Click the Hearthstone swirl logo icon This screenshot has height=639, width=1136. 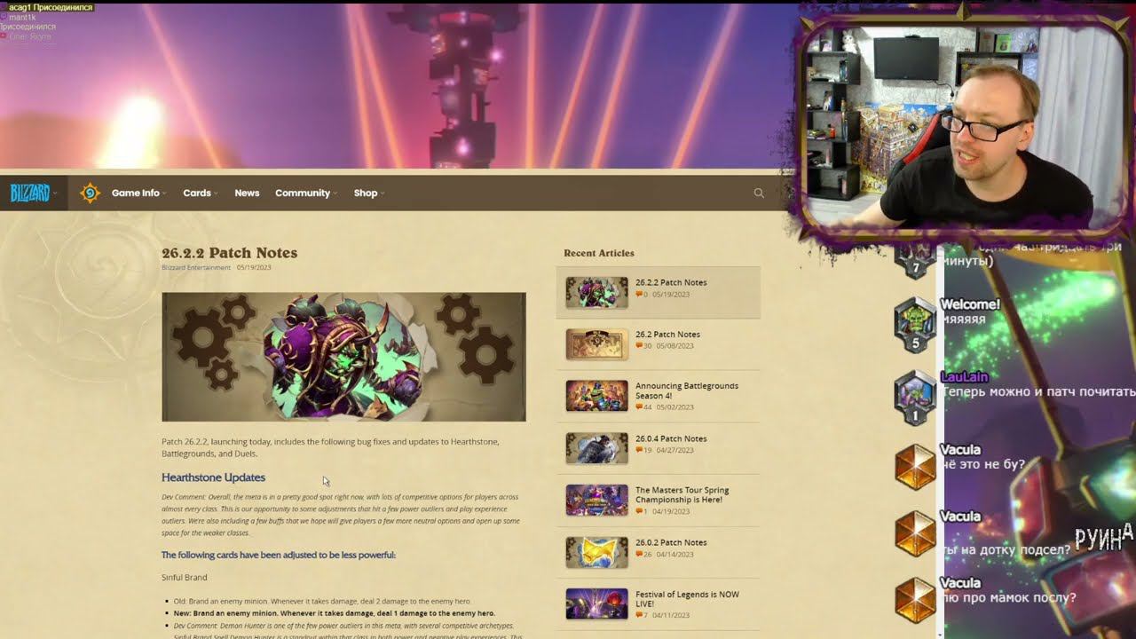tap(90, 193)
